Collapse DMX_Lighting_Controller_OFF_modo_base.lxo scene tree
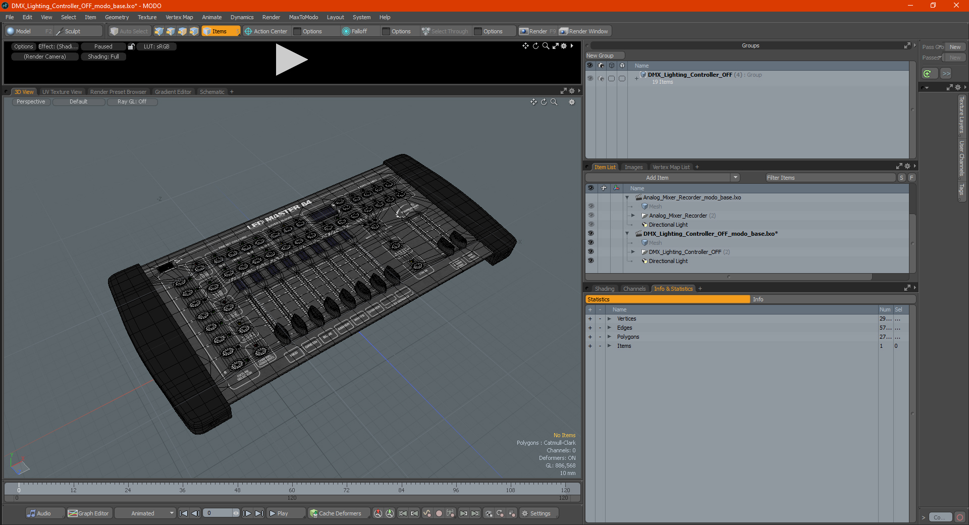The height and width of the screenshot is (525, 969). pos(627,234)
